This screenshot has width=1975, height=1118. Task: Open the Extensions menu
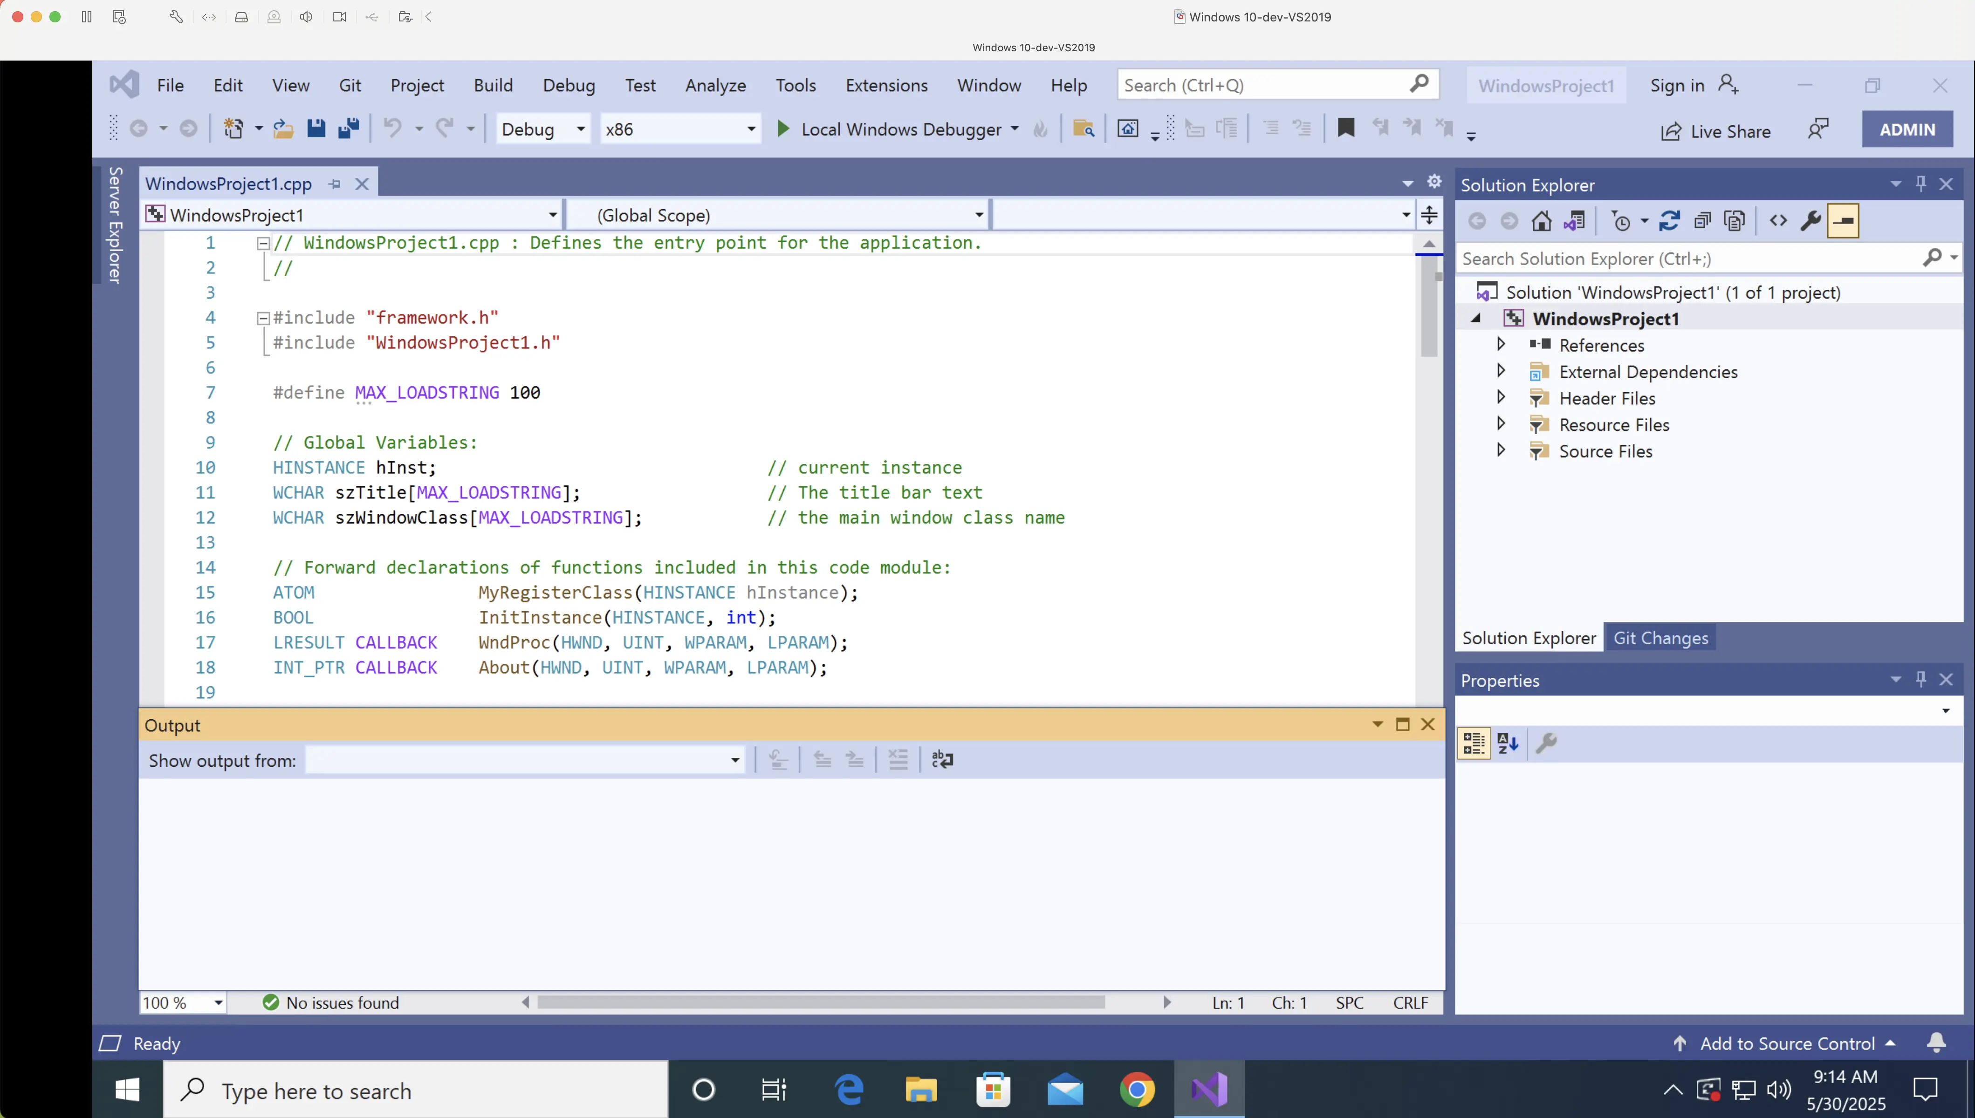point(886,85)
